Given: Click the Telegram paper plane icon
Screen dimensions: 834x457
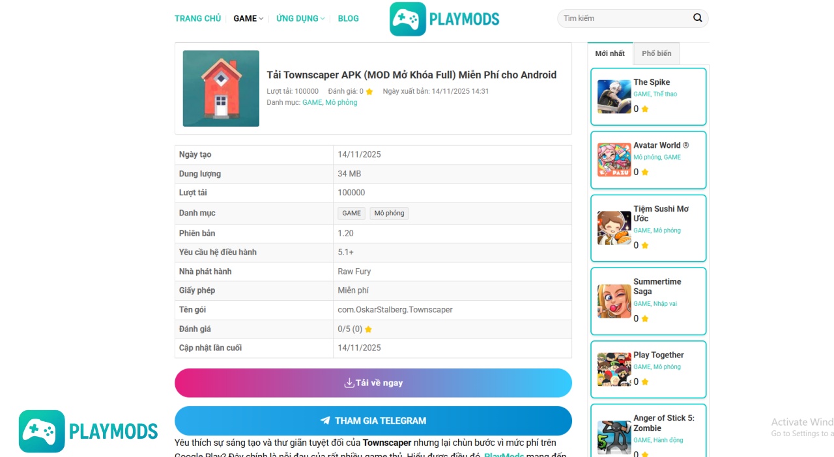Looking at the screenshot, I should 325,421.
